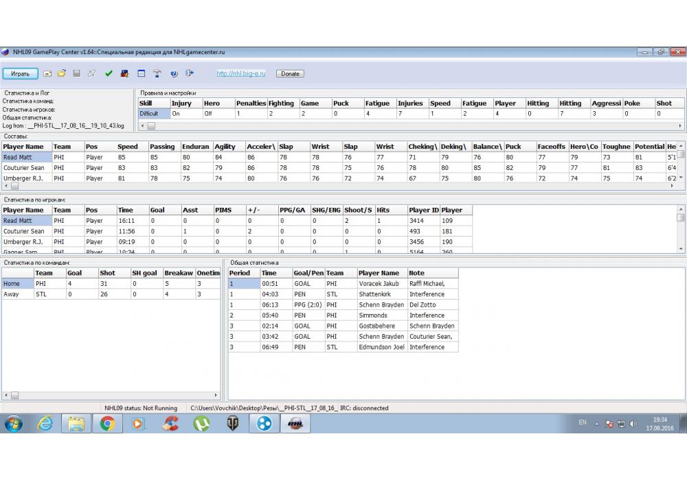Viewport: 687px width, 480px height.
Task: Open help via blue question mark icon
Action: point(174,73)
